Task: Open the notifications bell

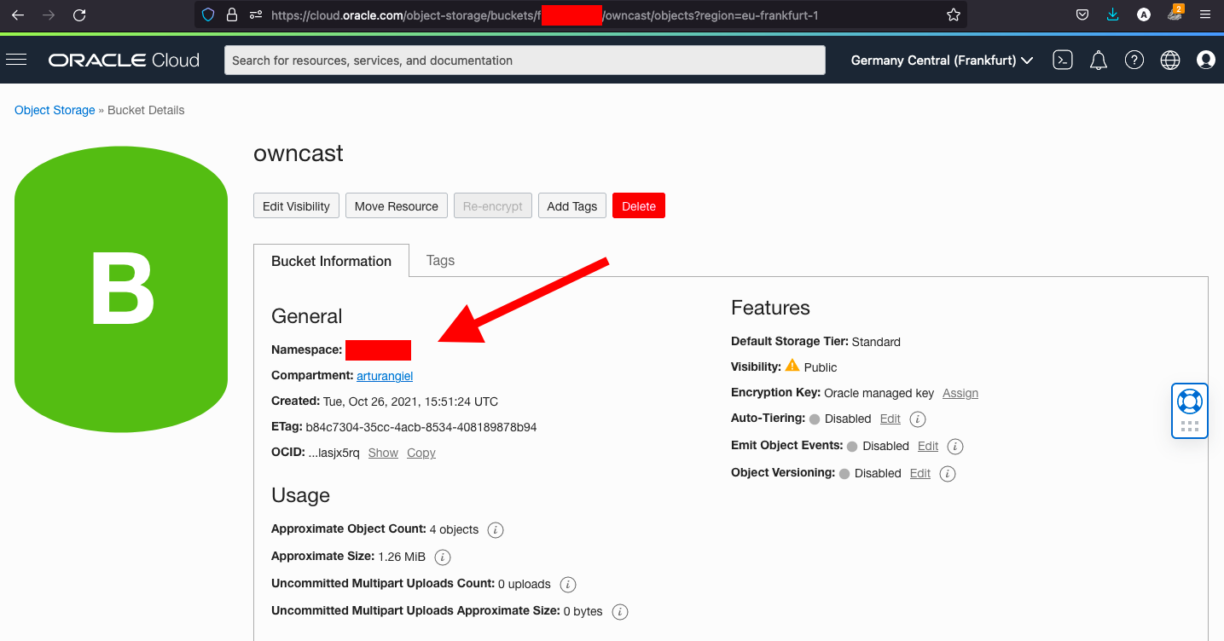Action: [x=1099, y=61]
